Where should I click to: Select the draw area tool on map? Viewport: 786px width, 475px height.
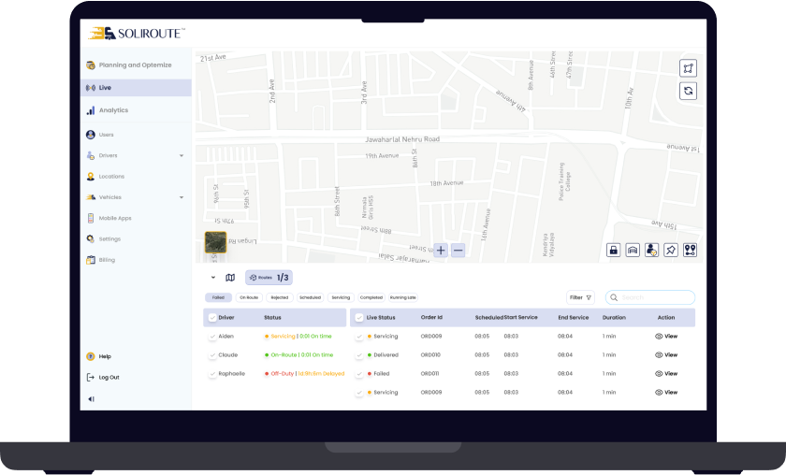coord(689,68)
